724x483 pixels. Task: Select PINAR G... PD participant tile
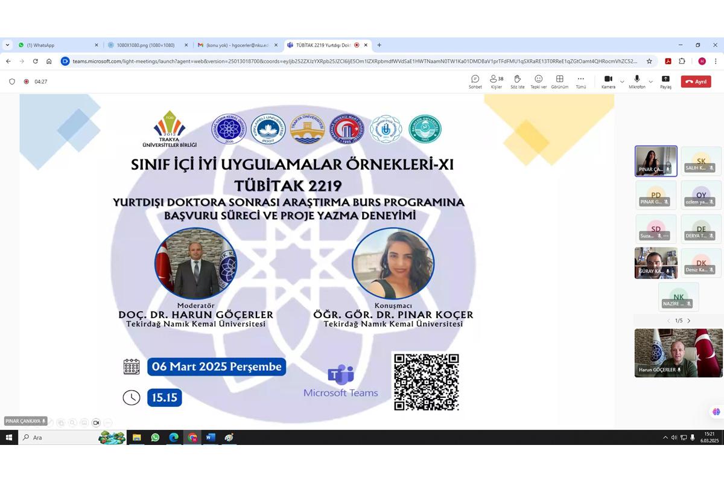click(656, 195)
